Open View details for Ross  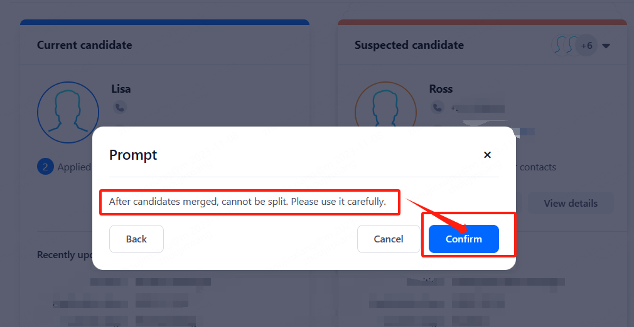pos(570,203)
